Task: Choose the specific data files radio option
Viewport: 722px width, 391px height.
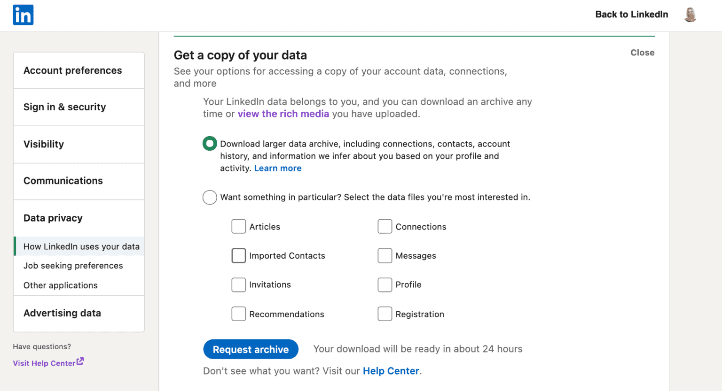Action: click(x=210, y=197)
